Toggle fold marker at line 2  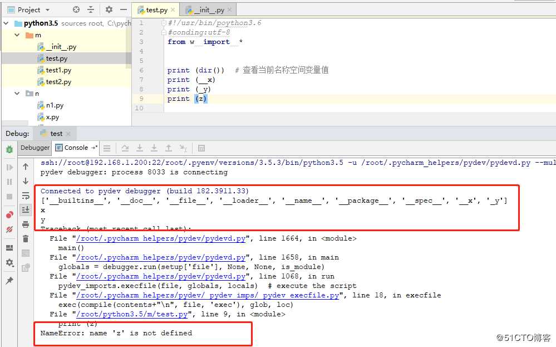[164, 32]
